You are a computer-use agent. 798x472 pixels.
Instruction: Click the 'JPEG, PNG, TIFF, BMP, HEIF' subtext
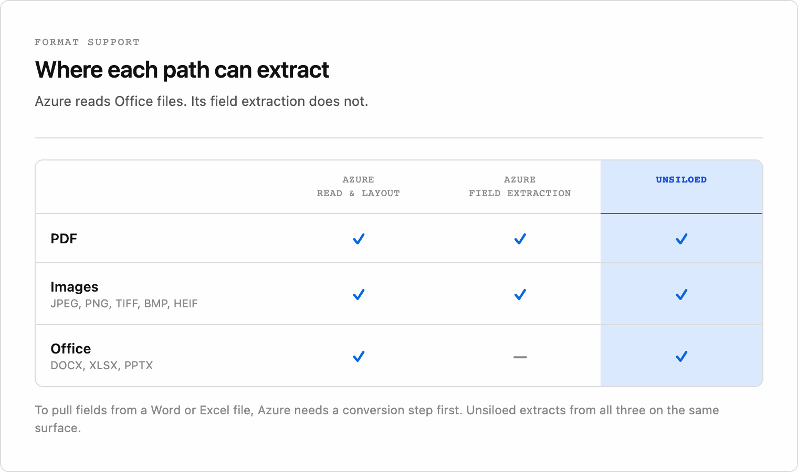[x=124, y=304]
